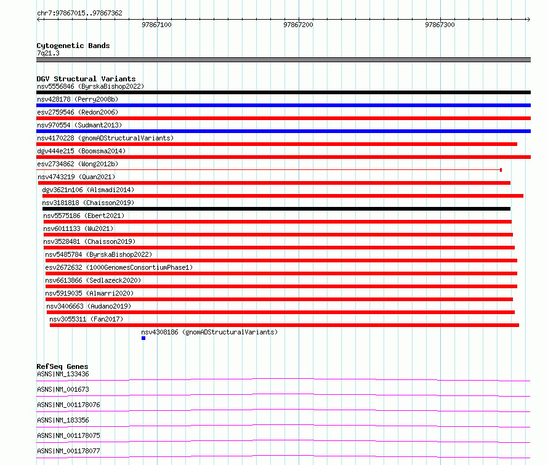
Task: Click the red nsv3528481 variant bar
Action: [280, 248]
